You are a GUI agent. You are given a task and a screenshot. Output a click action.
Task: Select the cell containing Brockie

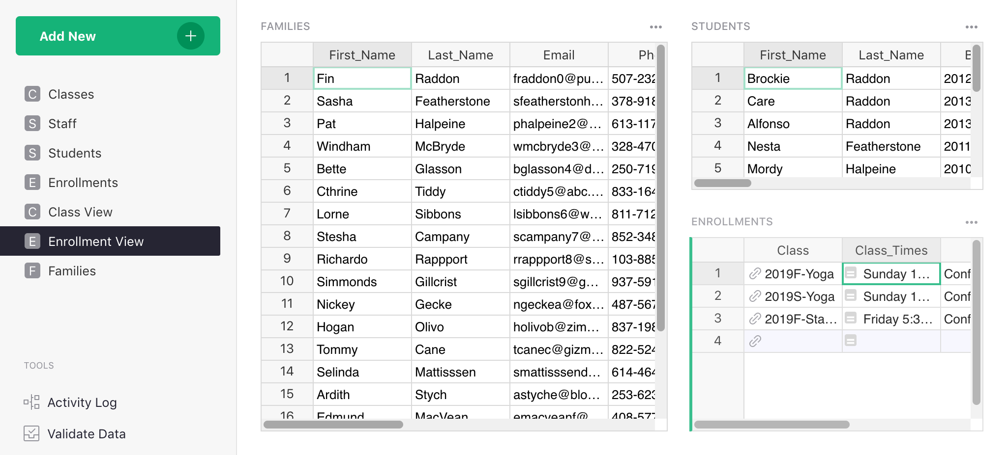pyautogui.click(x=792, y=78)
